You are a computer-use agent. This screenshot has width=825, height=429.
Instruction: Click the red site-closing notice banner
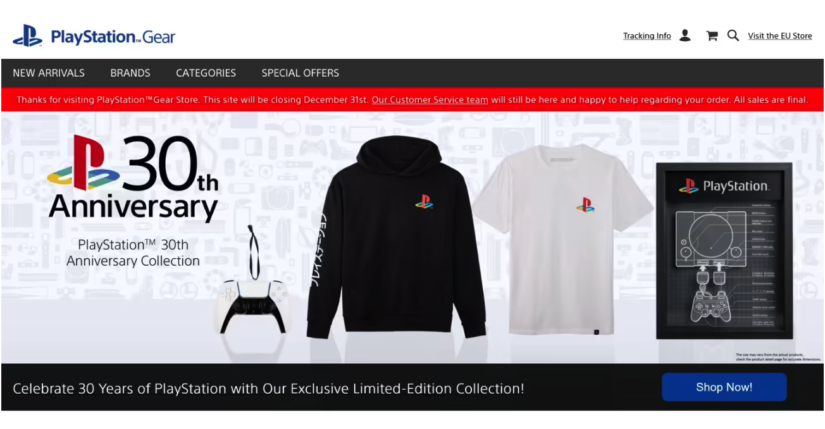(412, 100)
